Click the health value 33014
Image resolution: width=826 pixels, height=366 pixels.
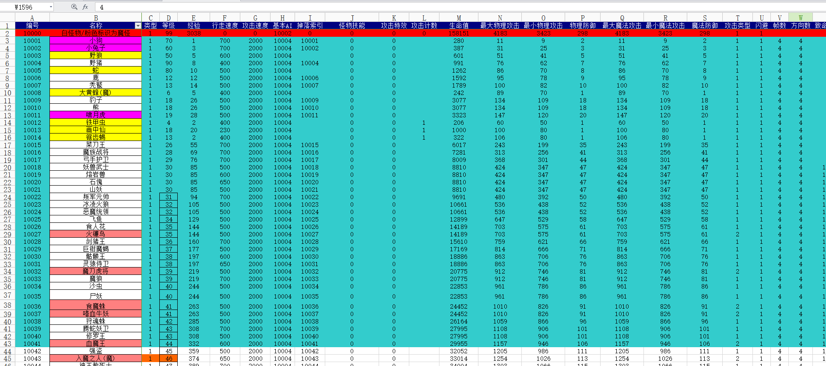459,359
